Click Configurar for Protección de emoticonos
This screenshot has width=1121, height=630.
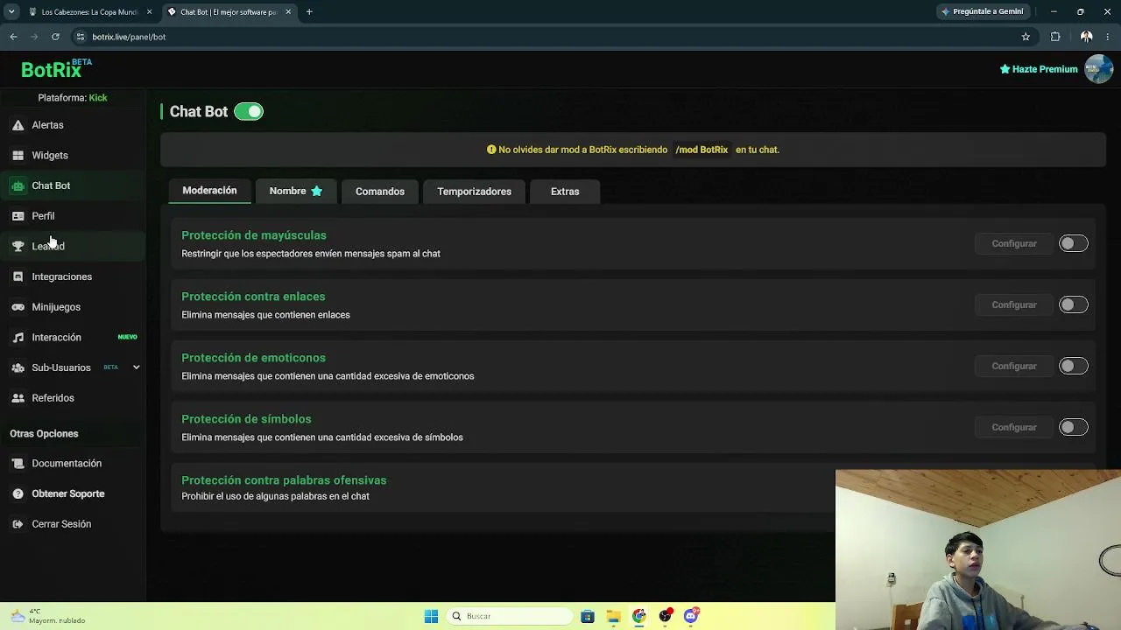1014,366
